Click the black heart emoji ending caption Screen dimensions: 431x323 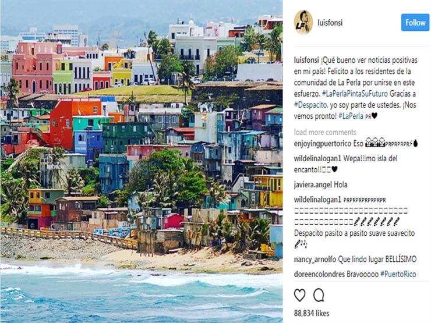(375, 116)
